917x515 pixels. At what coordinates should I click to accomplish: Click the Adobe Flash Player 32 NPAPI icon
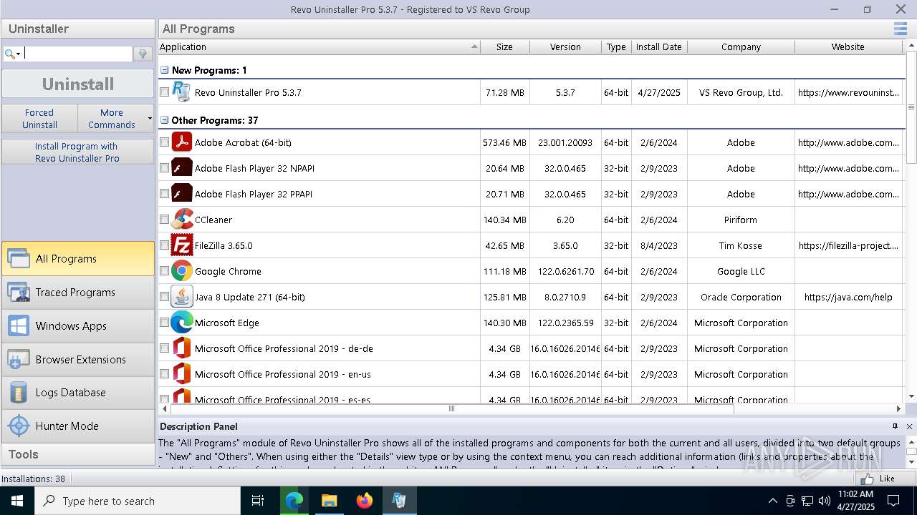click(x=181, y=167)
